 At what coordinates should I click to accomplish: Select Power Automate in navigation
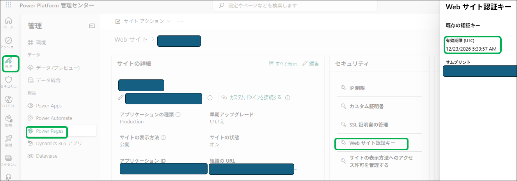(x=54, y=118)
